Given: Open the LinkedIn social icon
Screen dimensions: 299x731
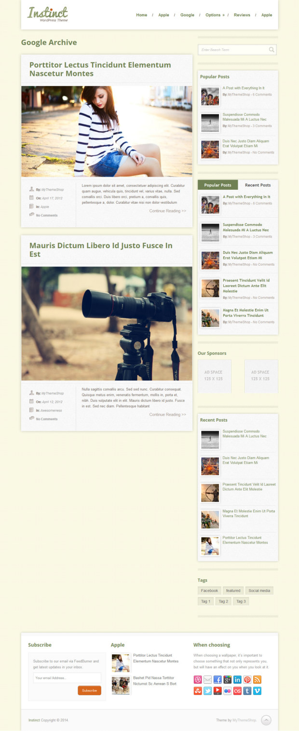Looking at the screenshot, I should [x=237, y=679].
